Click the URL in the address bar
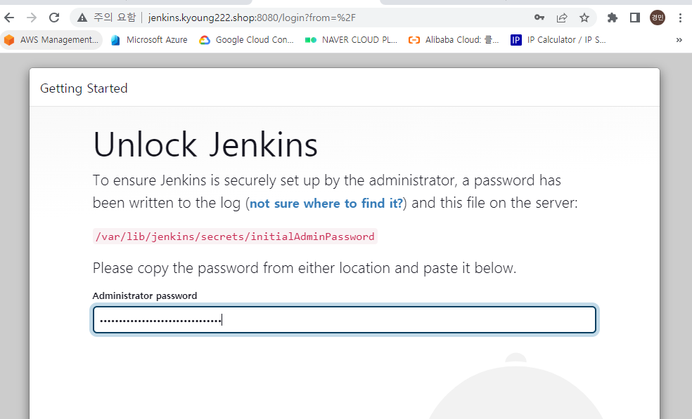Viewport: 692px width, 419px height. (x=252, y=18)
